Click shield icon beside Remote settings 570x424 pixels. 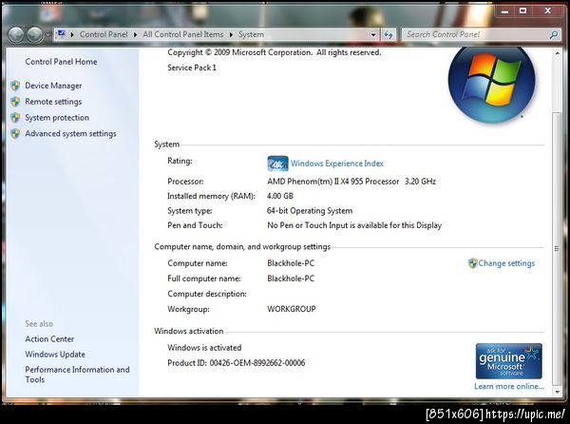(15, 102)
